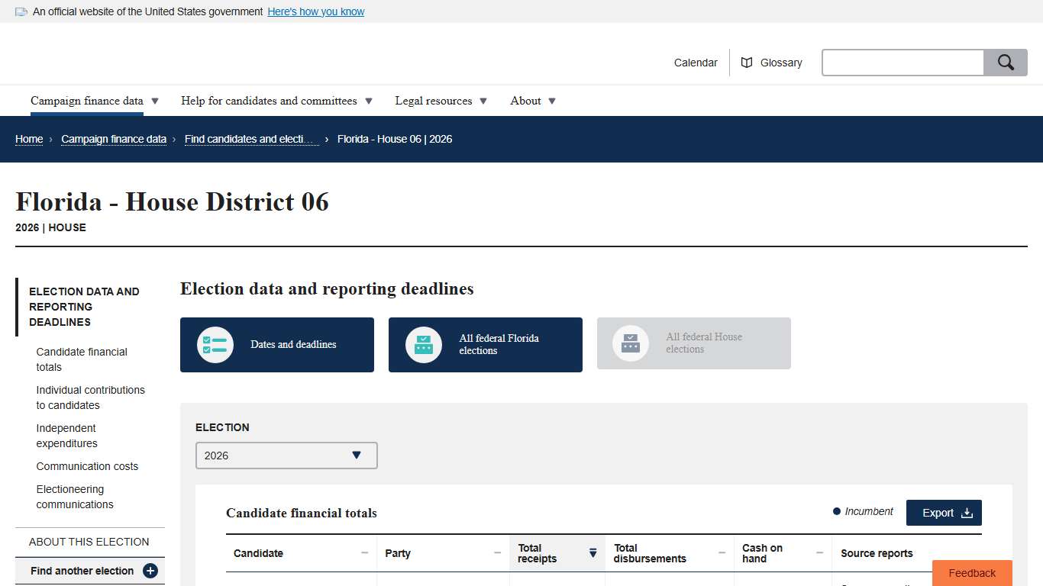The width and height of the screenshot is (1043, 586).
Task: Click the grayed ballot icon for All federal House elections
Action: tap(630, 343)
